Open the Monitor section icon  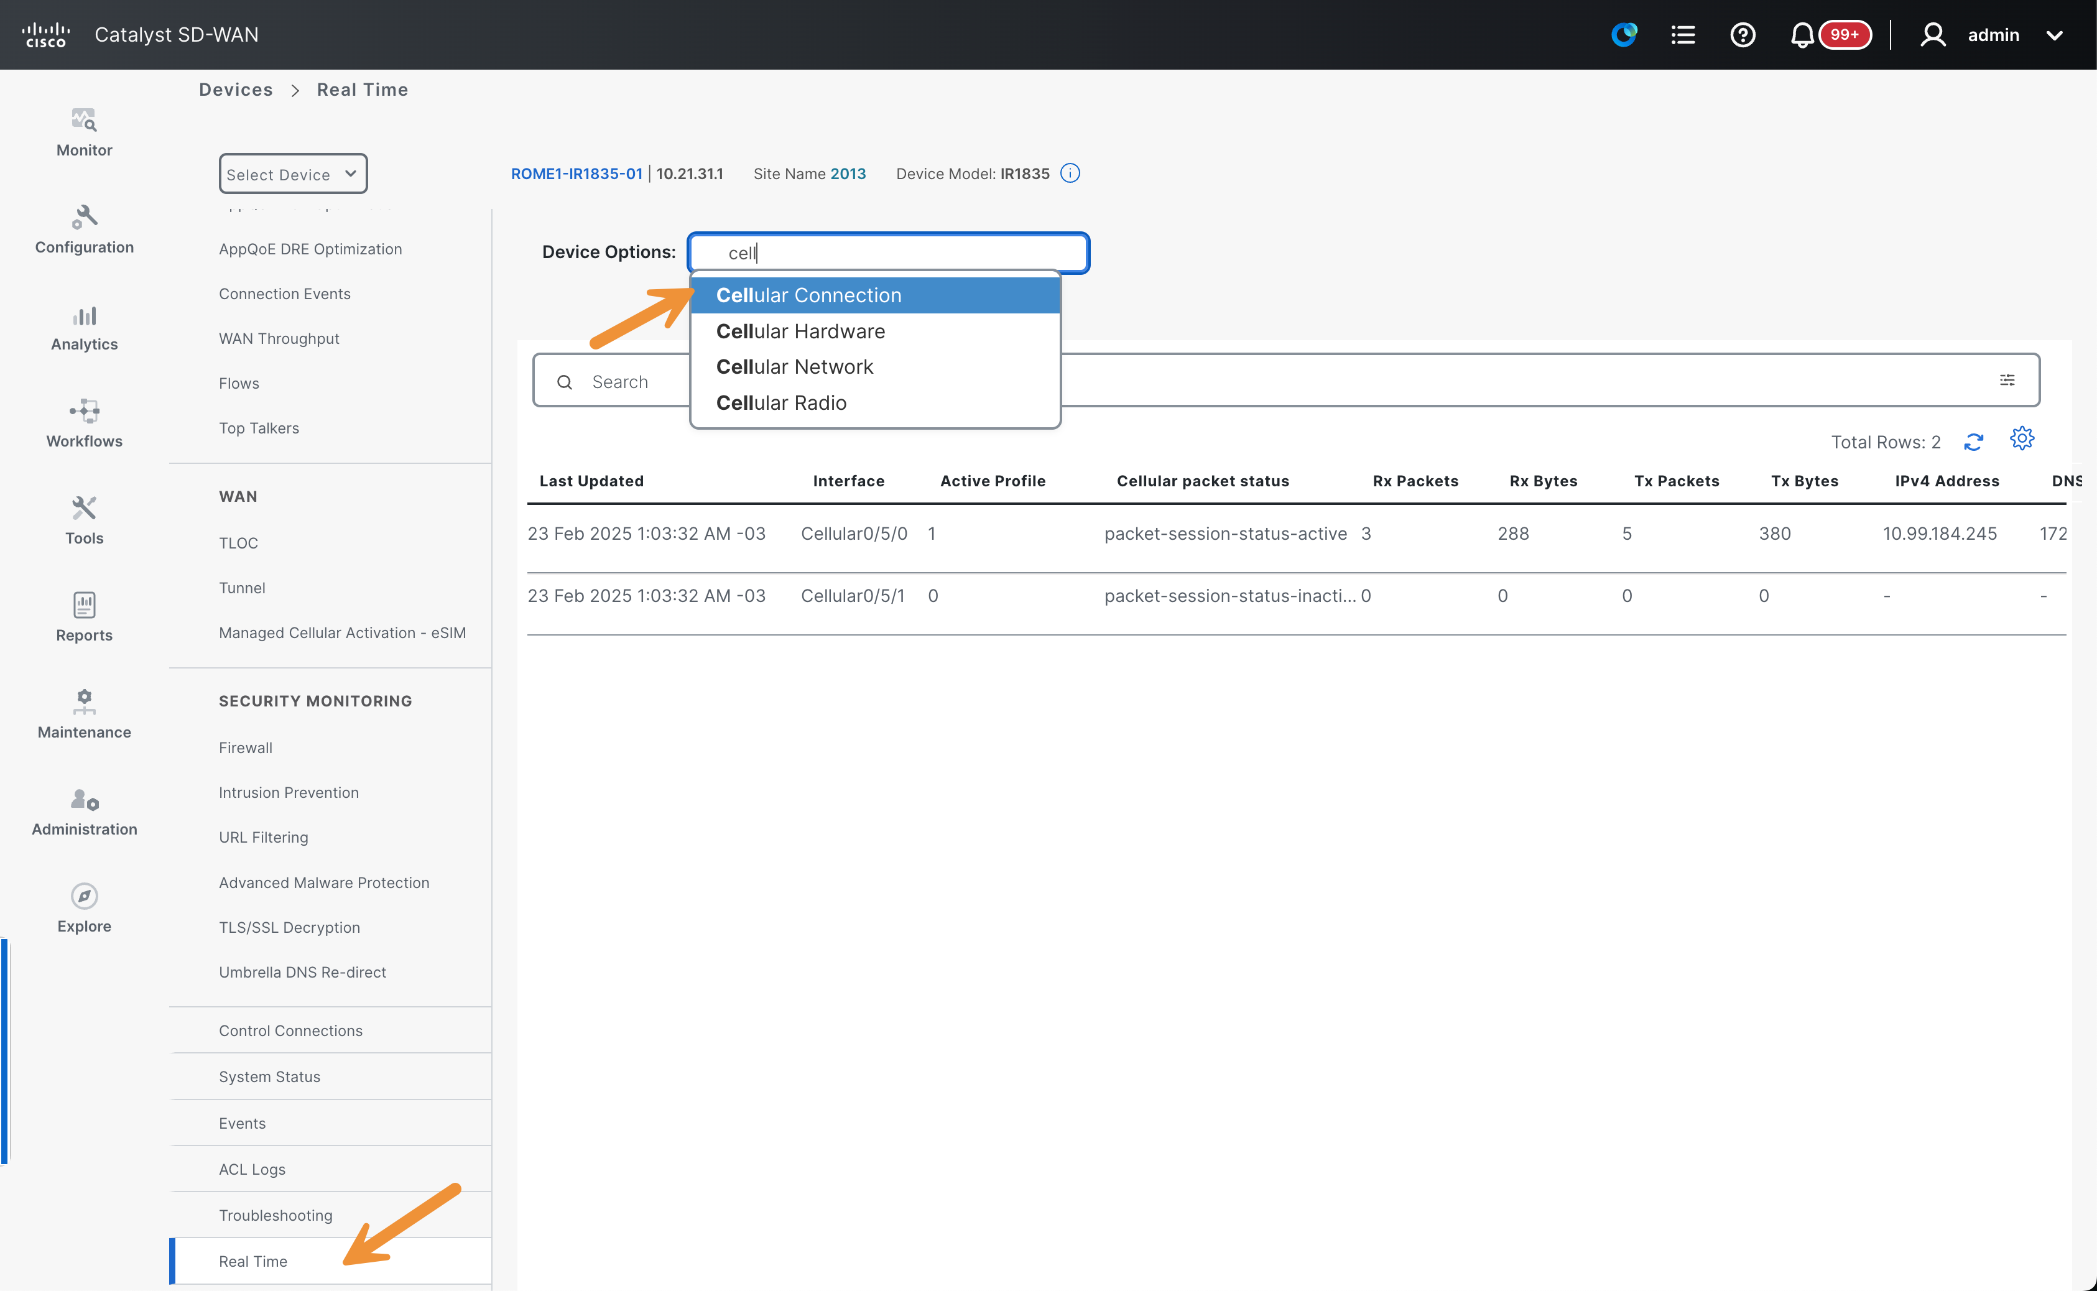pos(84,121)
